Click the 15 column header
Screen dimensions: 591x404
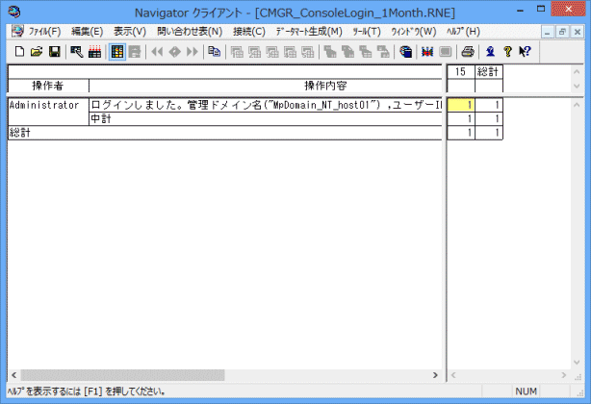click(x=461, y=71)
